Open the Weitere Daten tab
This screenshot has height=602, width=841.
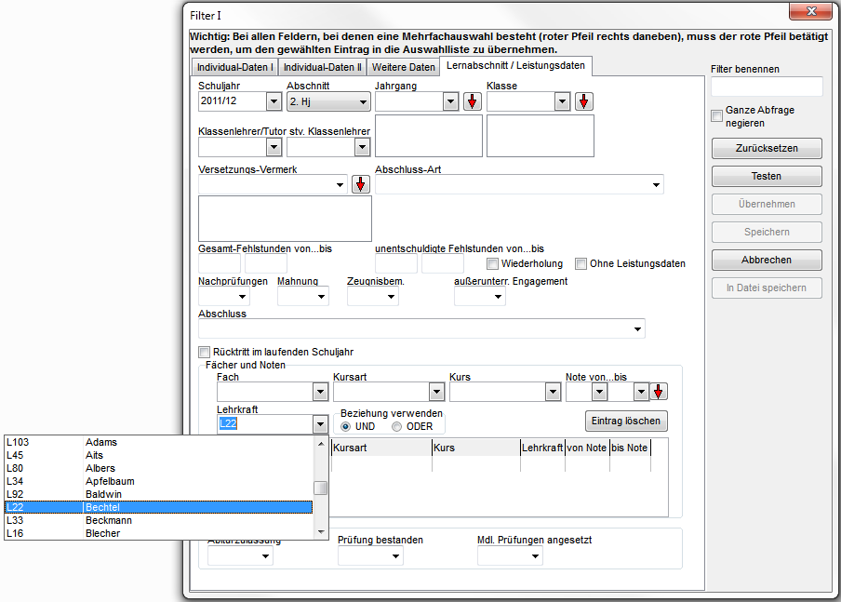(403, 68)
